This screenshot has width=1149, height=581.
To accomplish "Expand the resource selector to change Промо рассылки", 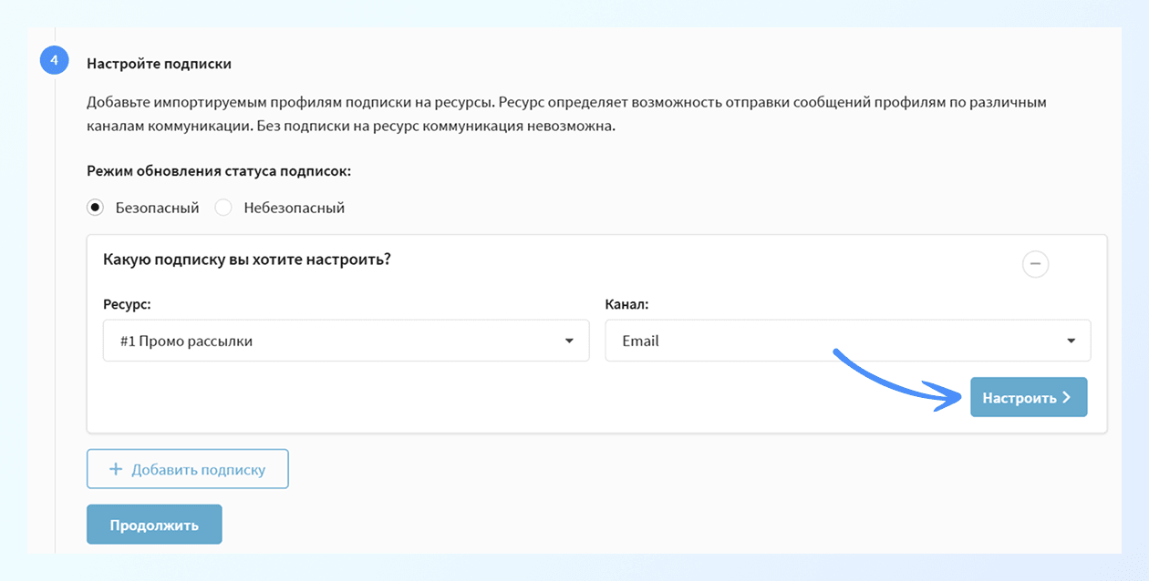I will (347, 340).
